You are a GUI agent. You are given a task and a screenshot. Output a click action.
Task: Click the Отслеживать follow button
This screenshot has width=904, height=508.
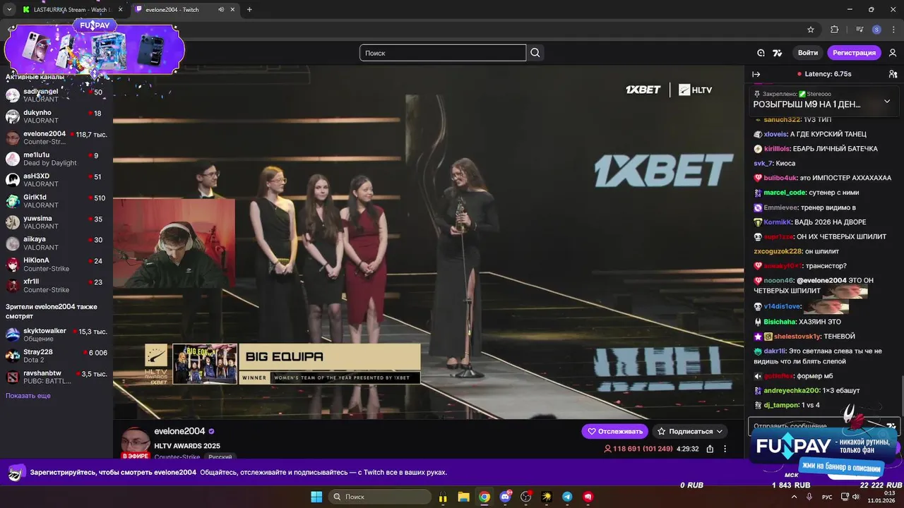tap(614, 431)
